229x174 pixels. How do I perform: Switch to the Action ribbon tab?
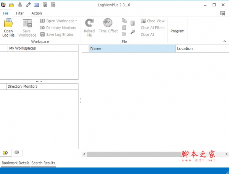tap(37, 13)
